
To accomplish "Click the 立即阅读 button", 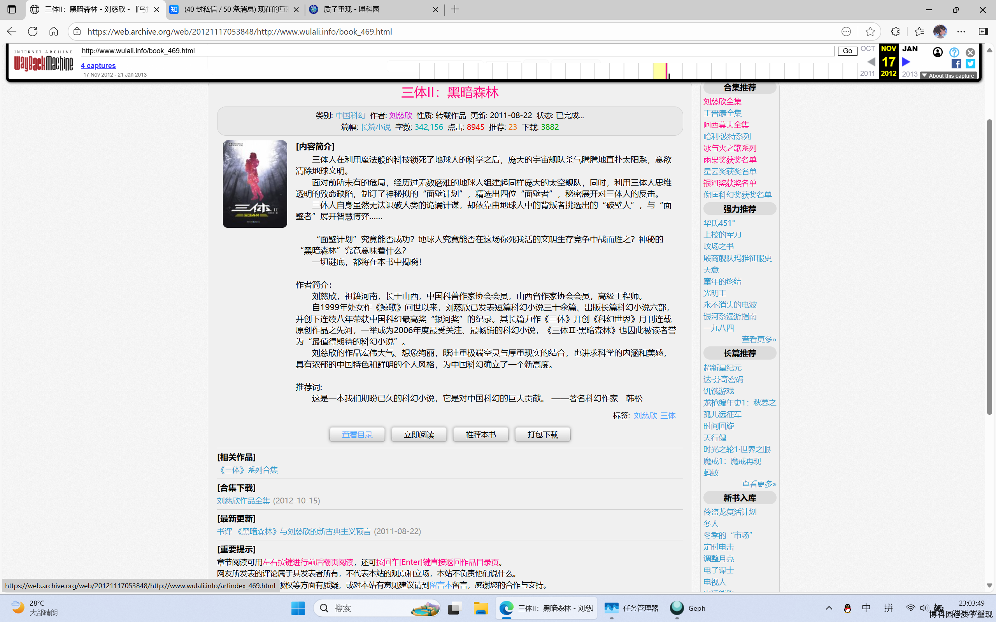I will (419, 434).
